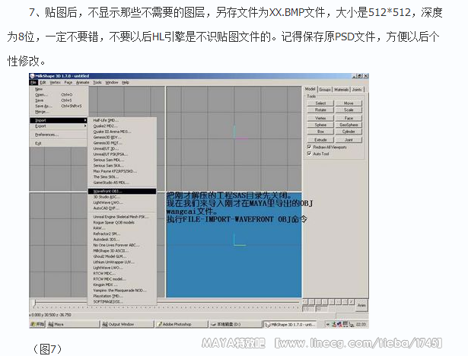Select Quake III Arena MD3... import option
The image size is (468, 356).
pos(122,132)
